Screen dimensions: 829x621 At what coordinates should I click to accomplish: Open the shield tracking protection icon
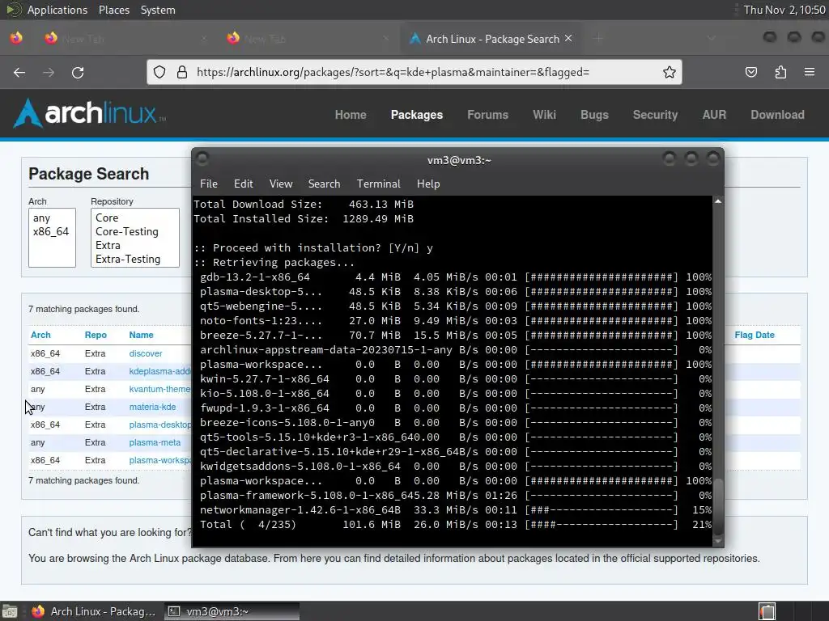[159, 72]
